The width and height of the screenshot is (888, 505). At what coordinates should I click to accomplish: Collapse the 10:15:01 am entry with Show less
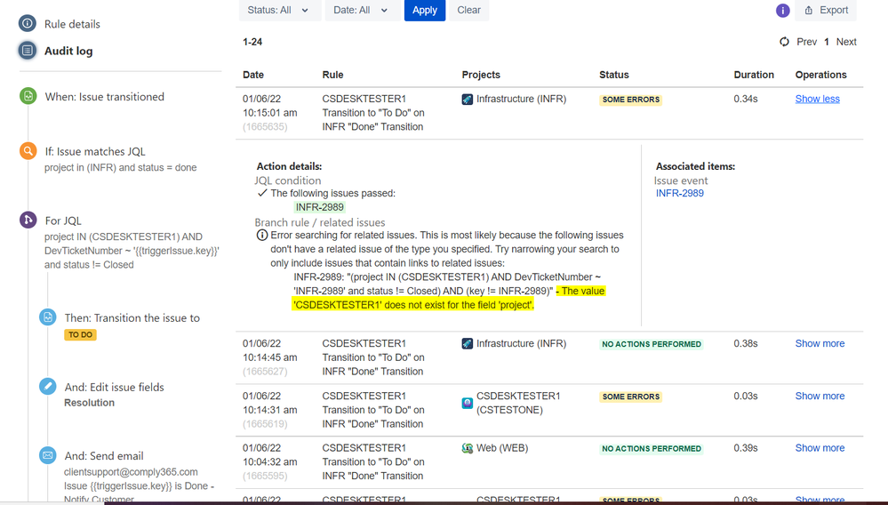817,99
